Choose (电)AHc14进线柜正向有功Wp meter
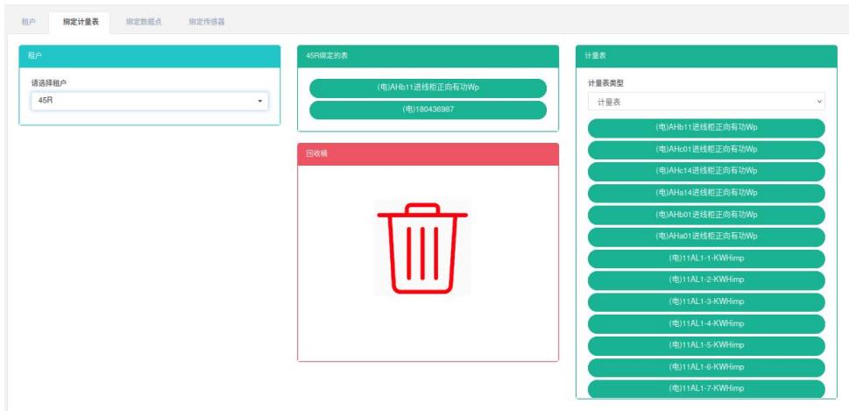Image resolution: width=849 pixels, height=411 pixels. pos(706,171)
